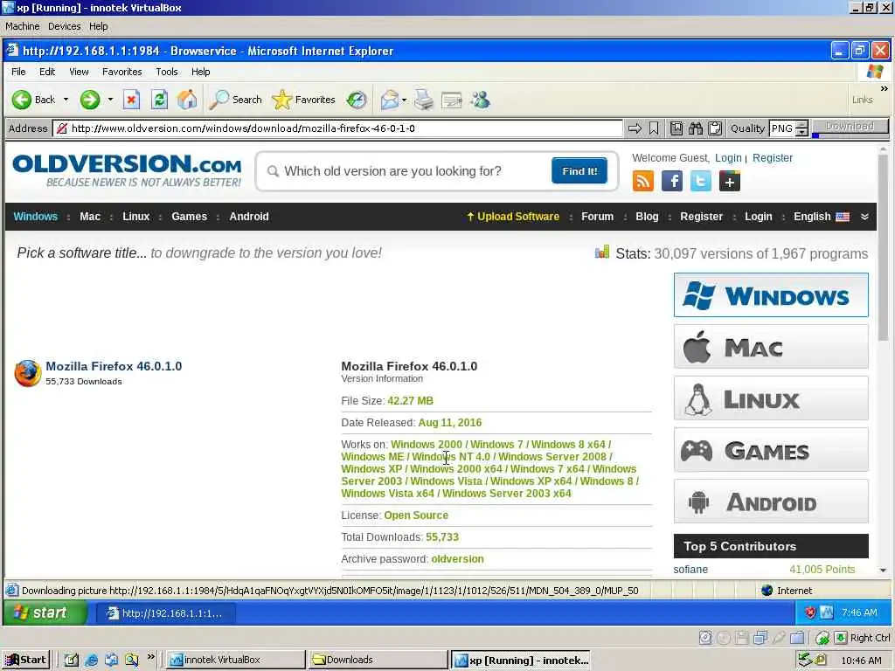Open the File menu
Screen dimensions: 895x671
(x=18, y=72)
